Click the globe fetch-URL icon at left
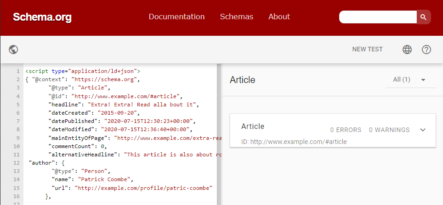443x205 pixels. coord(13,50)
